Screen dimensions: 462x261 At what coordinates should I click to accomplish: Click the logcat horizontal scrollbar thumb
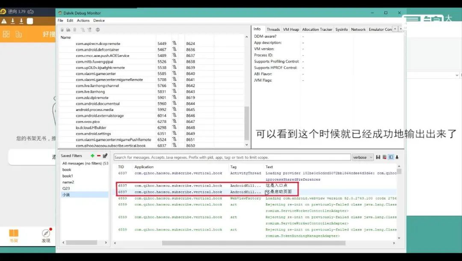(253, 243)
